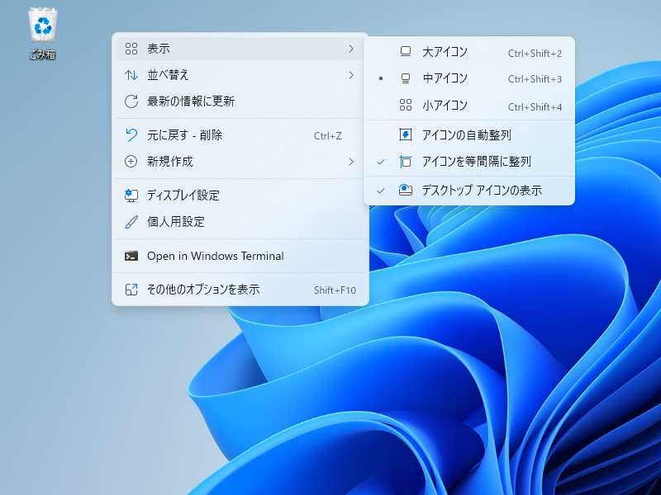
Task: Open the 並べ替え menu entry
Action: click(x=240, y=75)
